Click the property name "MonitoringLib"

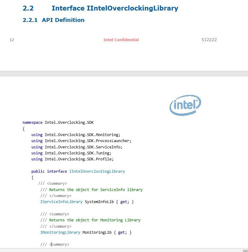pyautogui.click(x=97, y=232)
